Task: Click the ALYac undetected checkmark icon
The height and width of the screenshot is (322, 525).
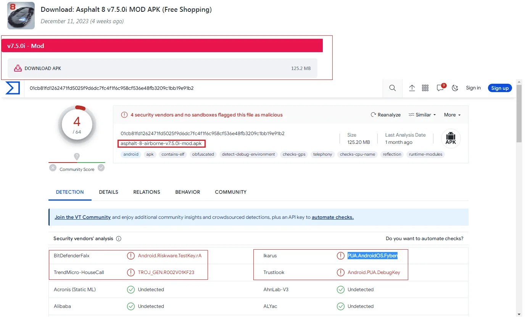Action: 341,306
